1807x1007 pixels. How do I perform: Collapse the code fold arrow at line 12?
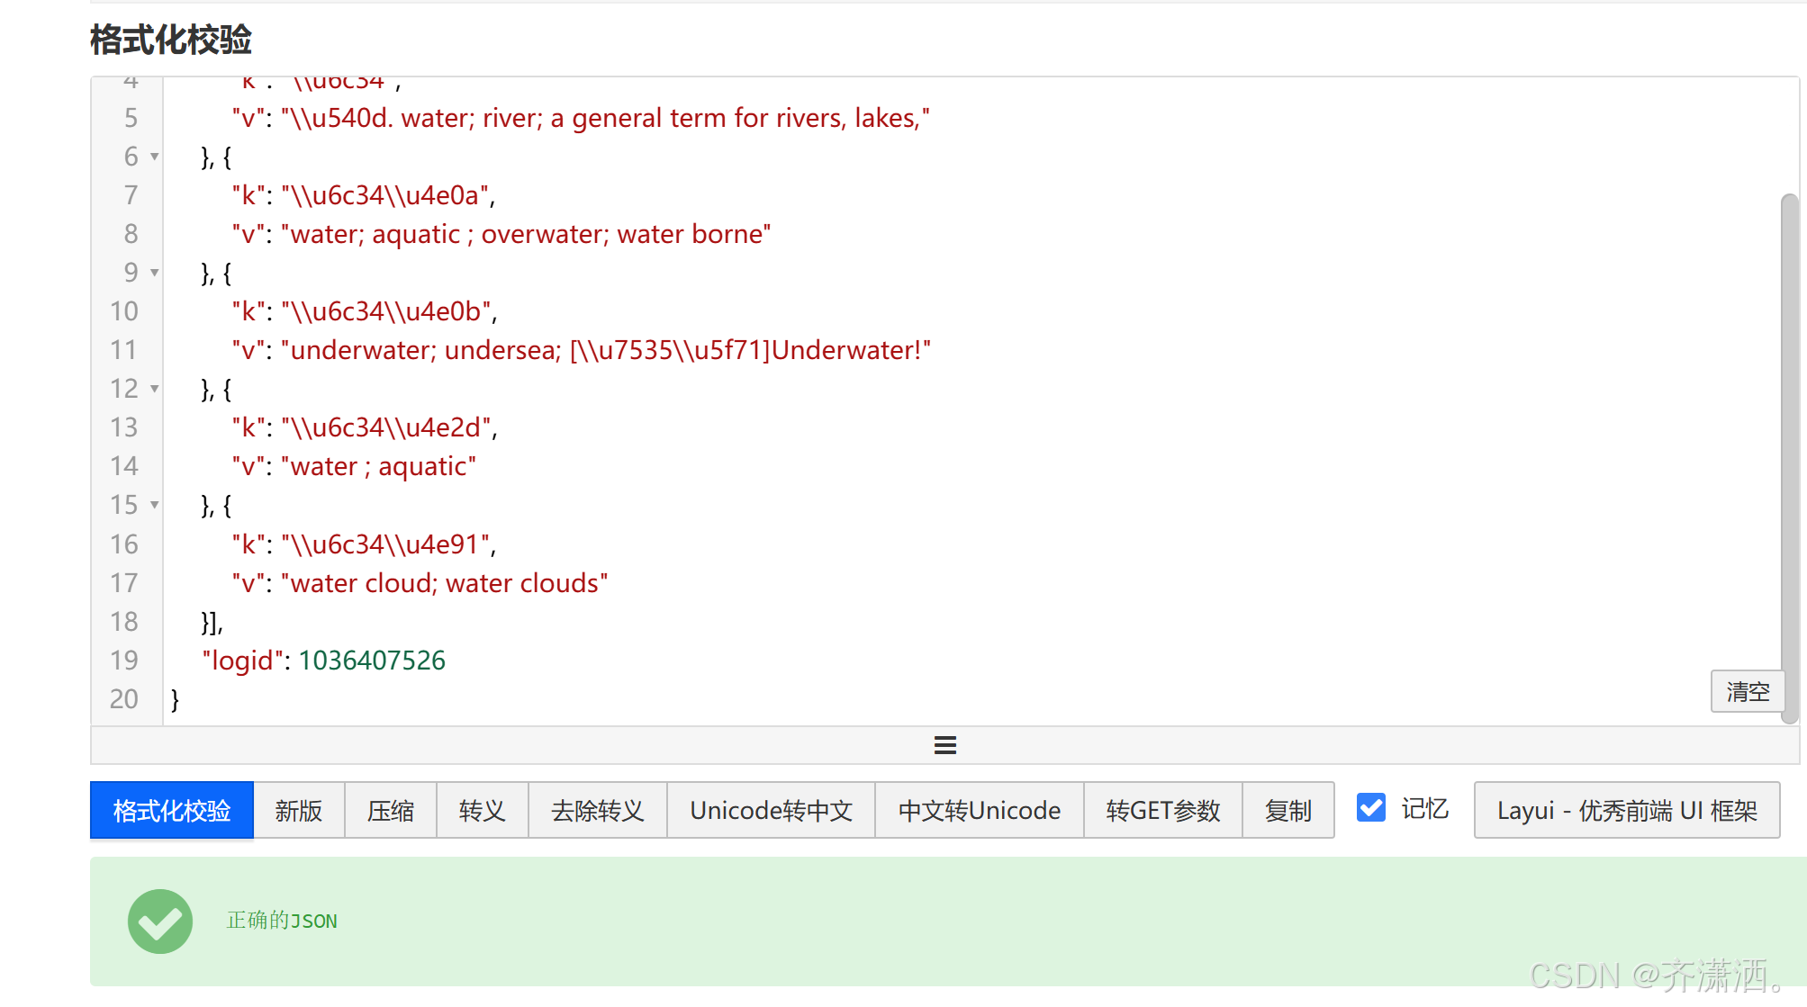pos(155,389)
